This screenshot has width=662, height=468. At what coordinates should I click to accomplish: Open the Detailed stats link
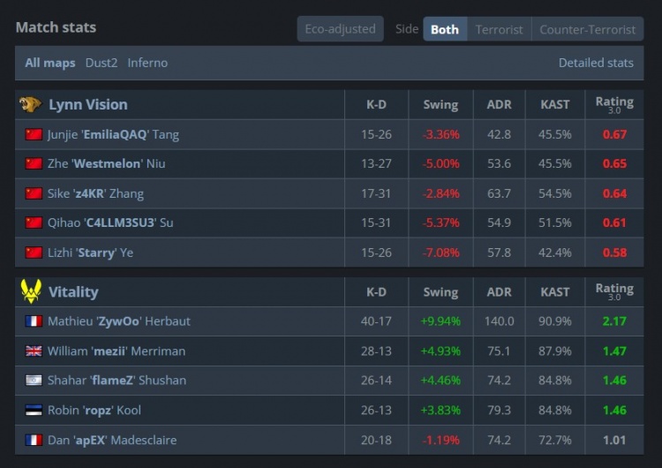596,63
